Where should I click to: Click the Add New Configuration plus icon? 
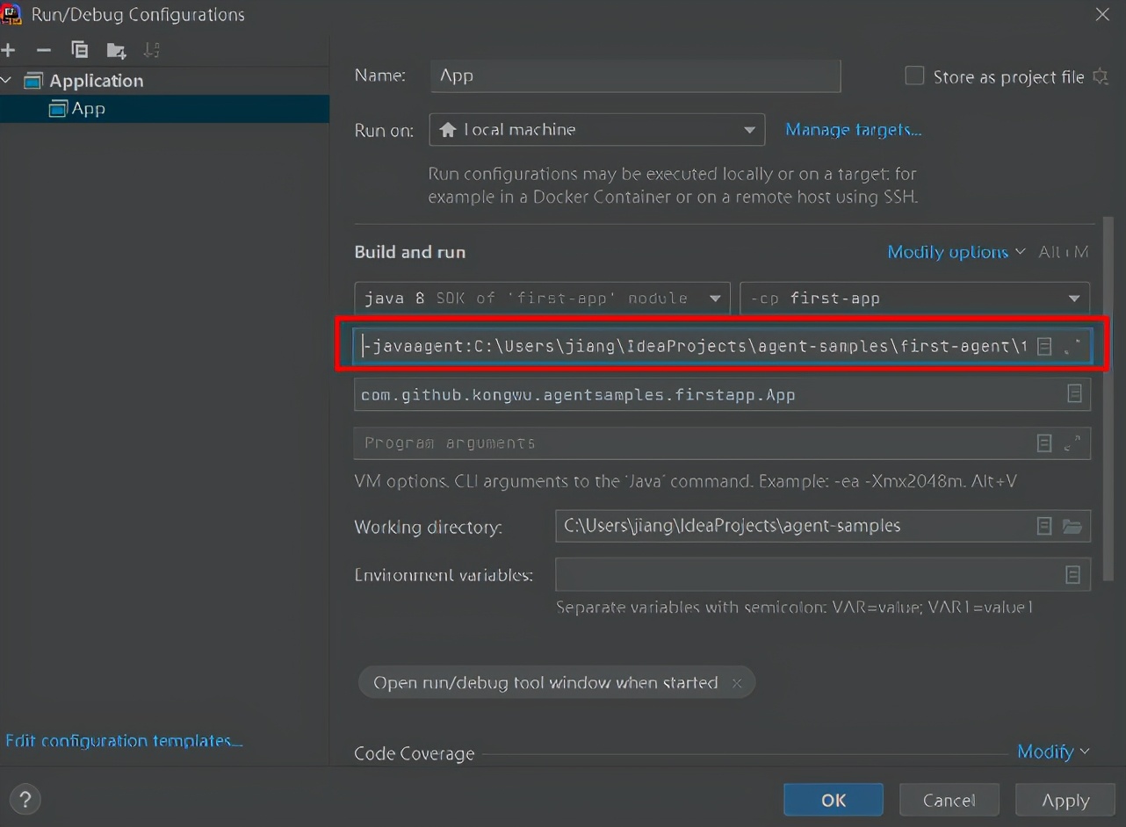coord(9,50)
